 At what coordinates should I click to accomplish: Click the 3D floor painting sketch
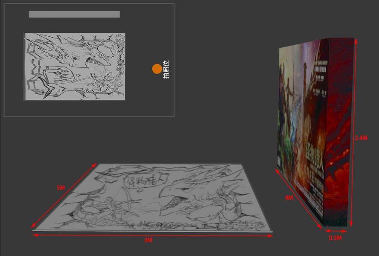(152, 198)
